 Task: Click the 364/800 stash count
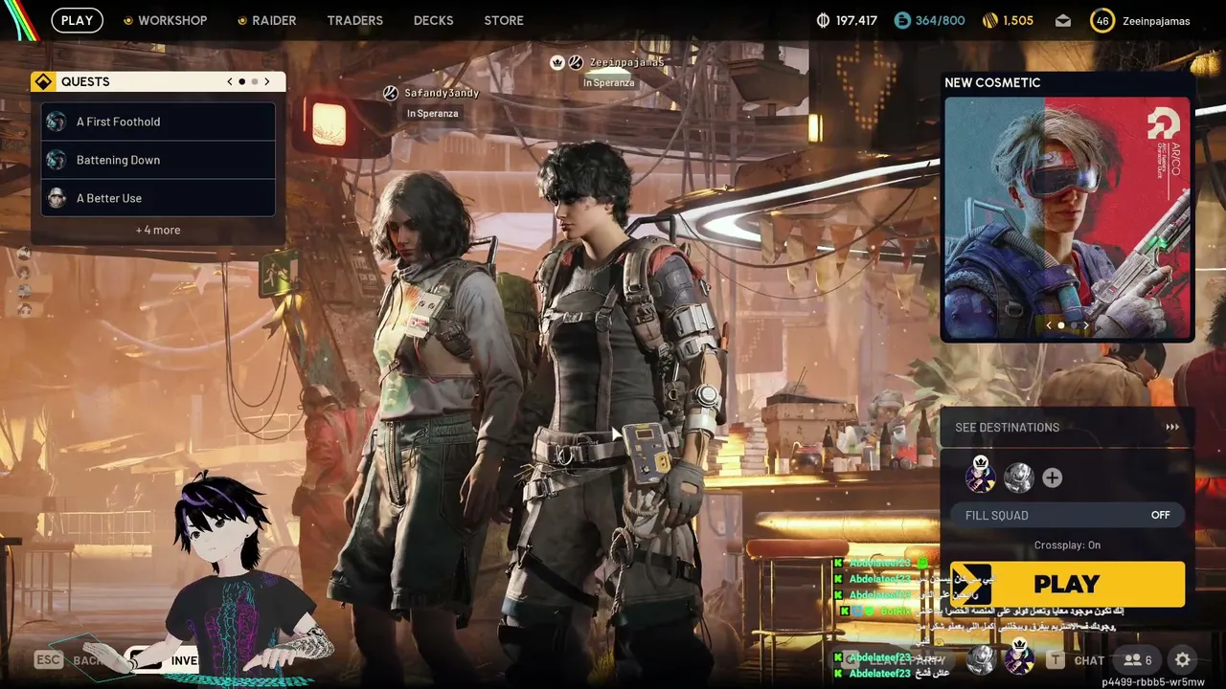click(x=941, y=20)
